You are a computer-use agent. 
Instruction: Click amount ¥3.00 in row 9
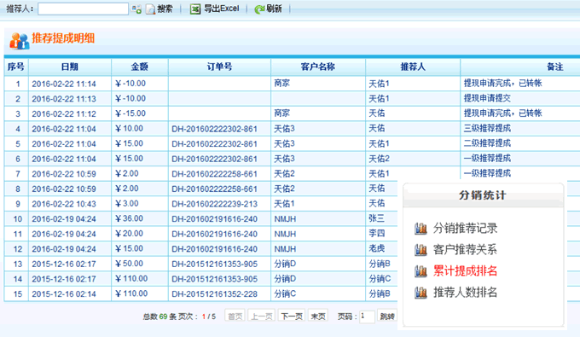(127, 204)
